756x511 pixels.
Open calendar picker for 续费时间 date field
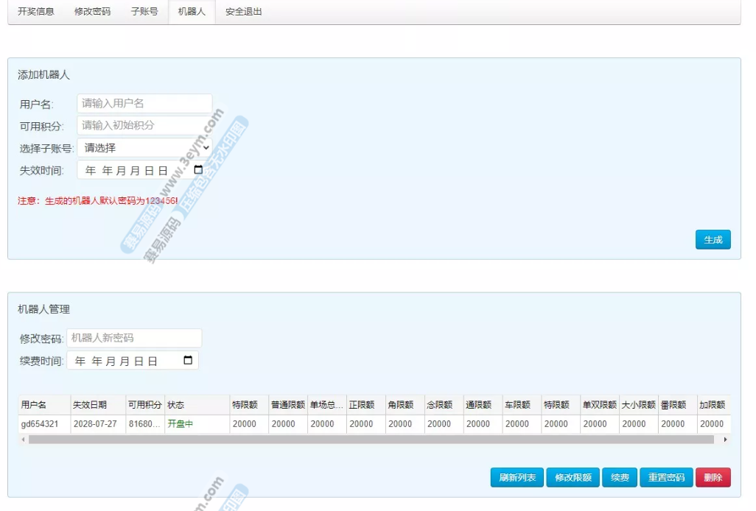coord(187,361)
